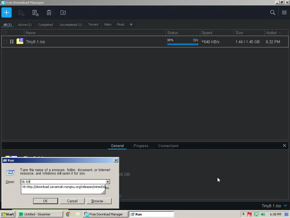This screenshot has width=290, height=218.
Task: Click the Open text field in Run
Action: pyautogui.click(x=63, y=182)
